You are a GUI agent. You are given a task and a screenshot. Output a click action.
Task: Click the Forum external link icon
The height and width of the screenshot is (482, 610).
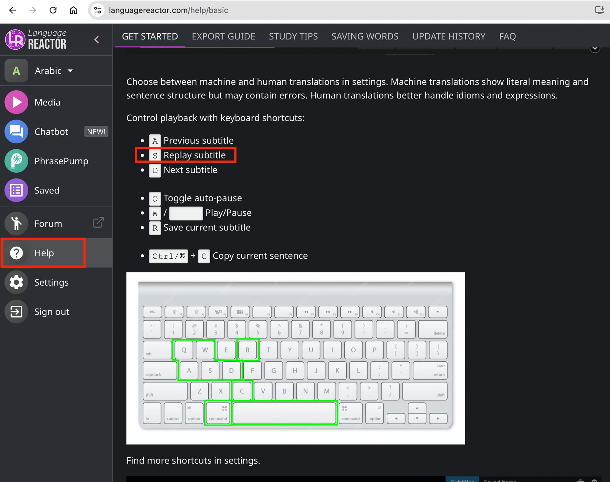pyautogui.click(x=98, y=222)
